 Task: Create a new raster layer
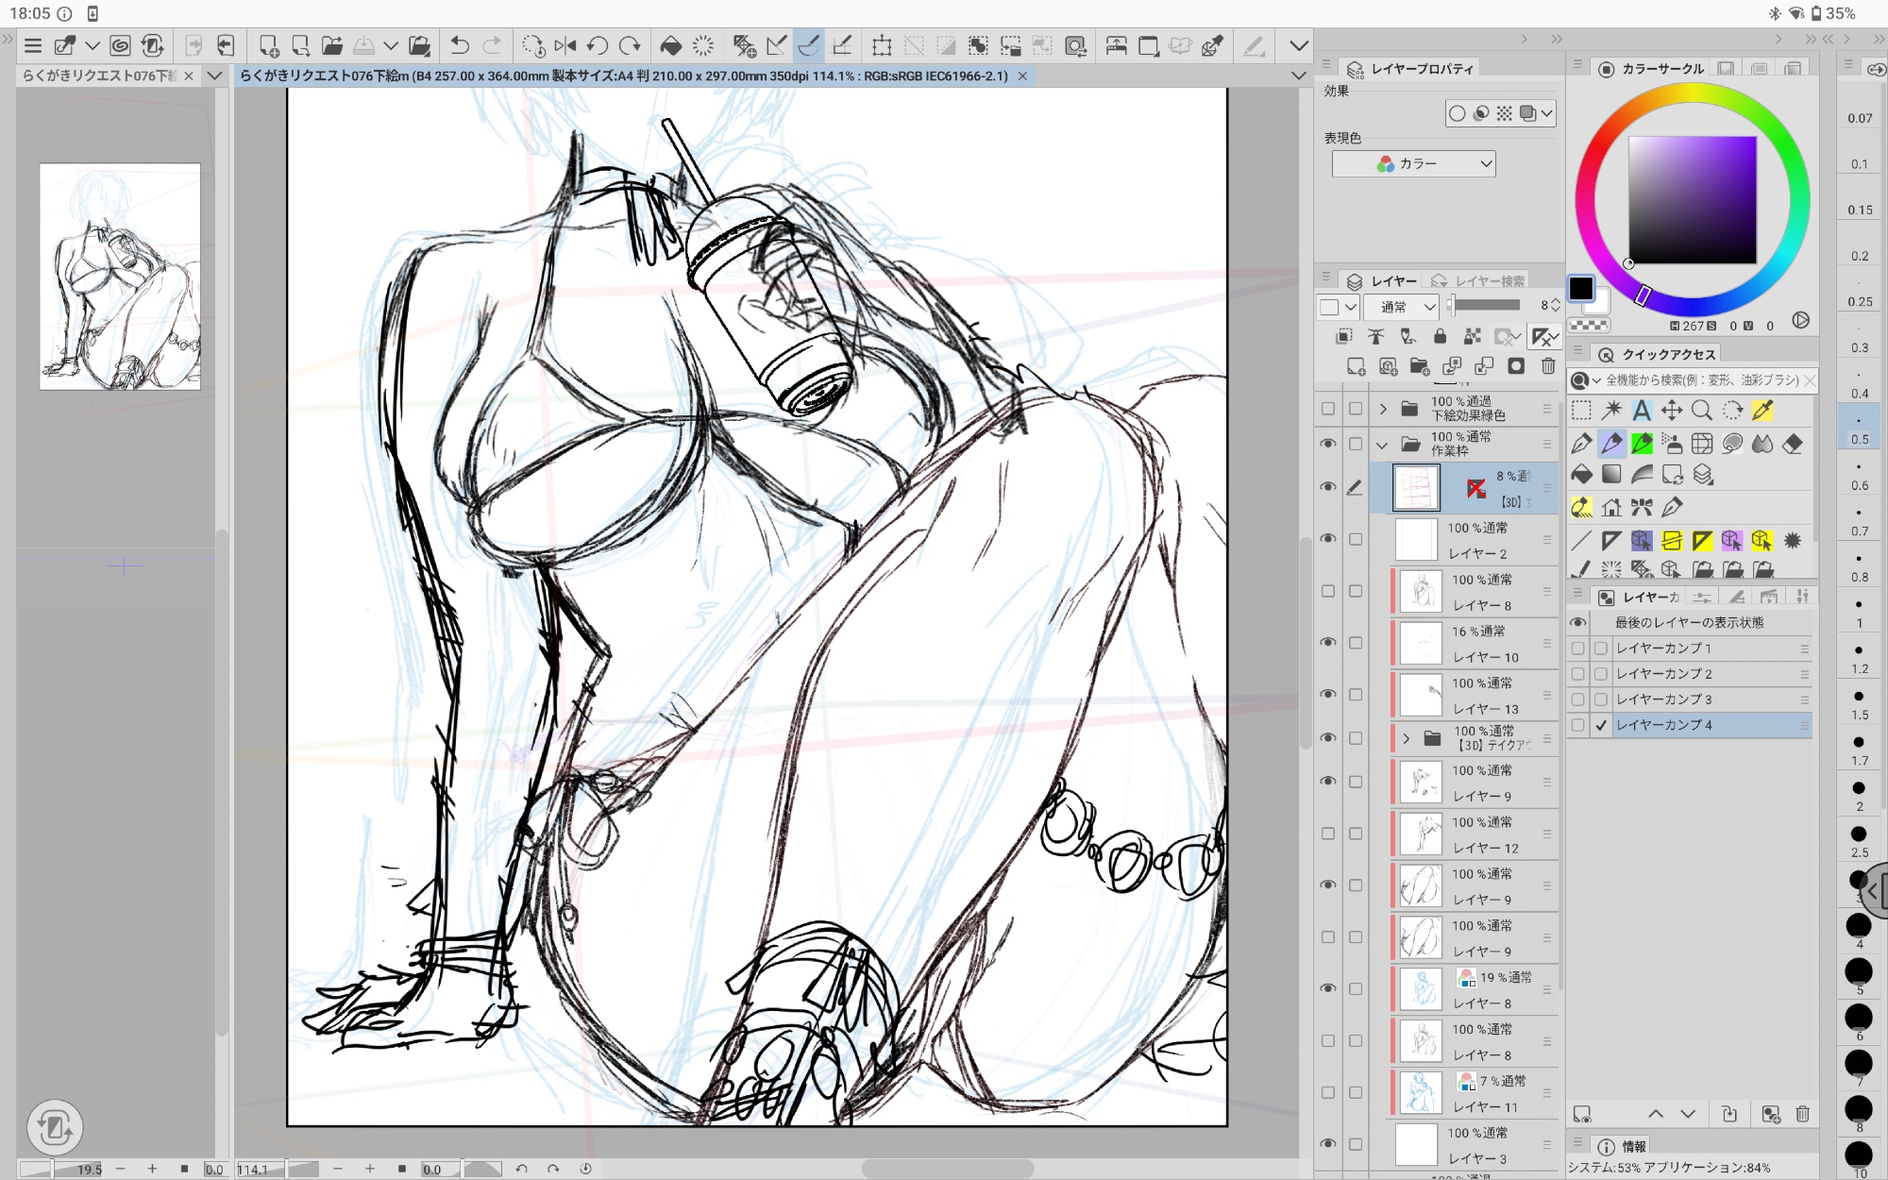pyautogui.click(x=1356, y=366)
